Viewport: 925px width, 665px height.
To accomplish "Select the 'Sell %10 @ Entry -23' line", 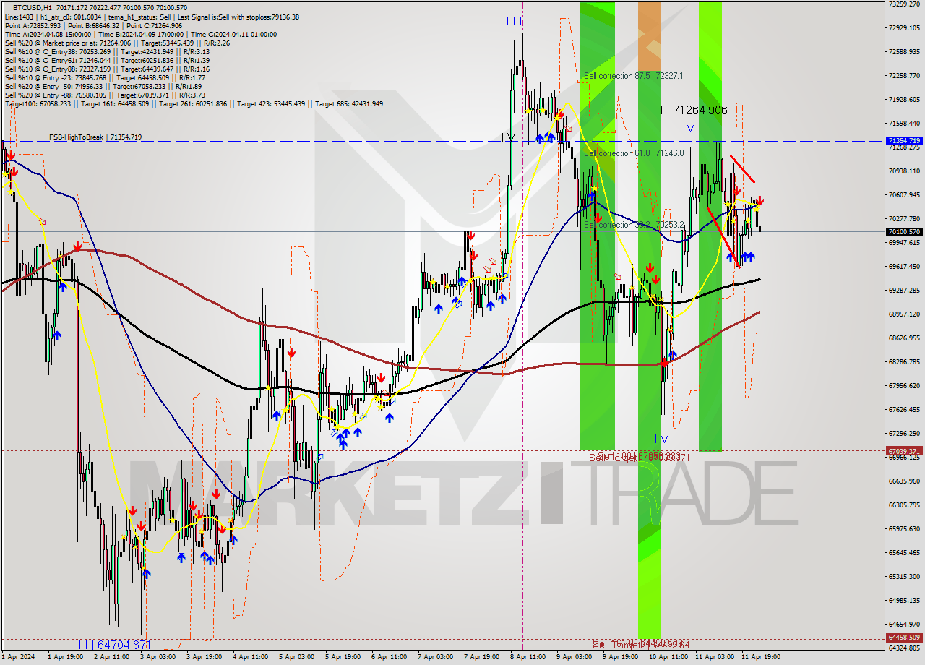I will pos(105,77).
